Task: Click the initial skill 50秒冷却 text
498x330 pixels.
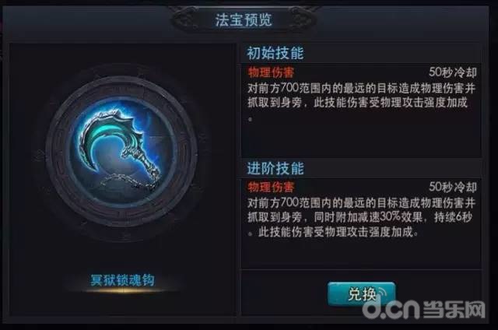Action: pyautogui.click(x=453, y=72)
